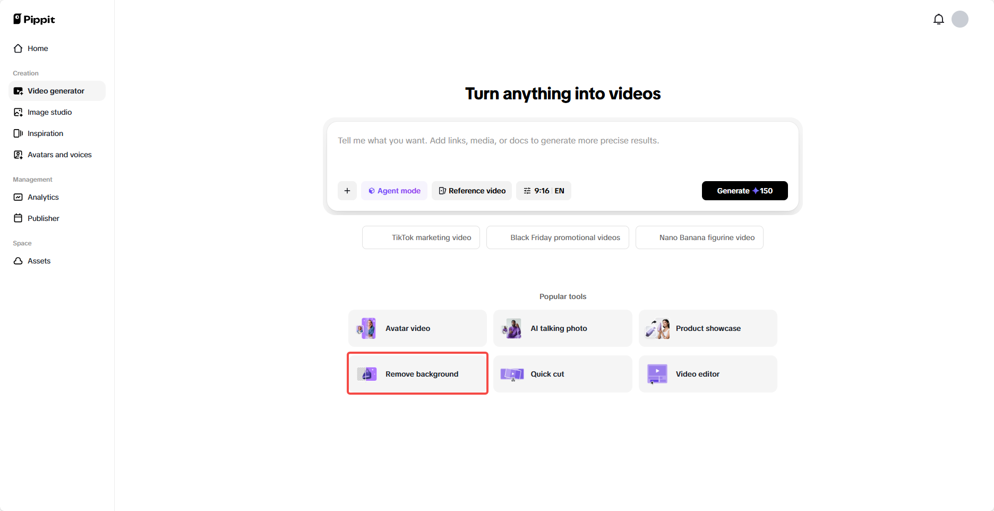Select the Video generator sidebar entry
This screenshot has width=994, height=511.
coord(56,91)
